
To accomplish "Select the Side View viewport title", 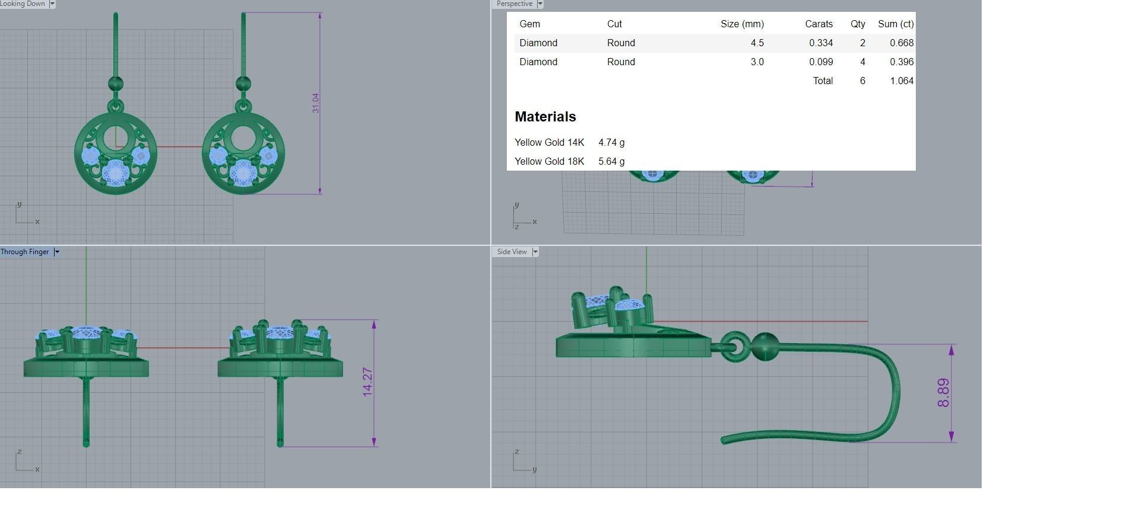I will [512, 252].
